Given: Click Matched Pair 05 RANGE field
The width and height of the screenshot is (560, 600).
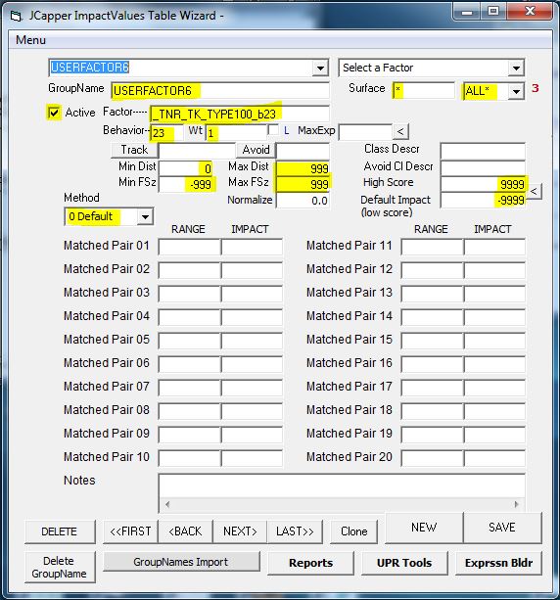Looking at the screenshot, I should click(190, 341).
